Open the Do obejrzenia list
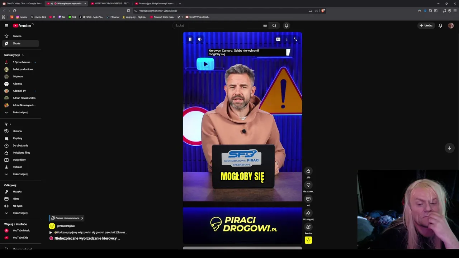 point(20,145)
